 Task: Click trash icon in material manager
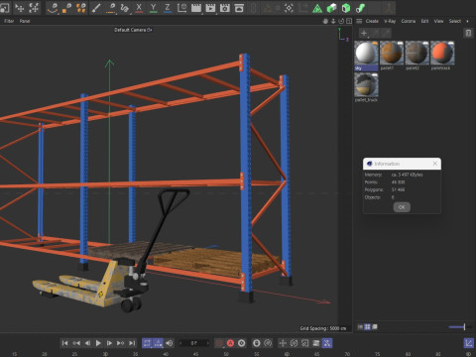[468, 33]
